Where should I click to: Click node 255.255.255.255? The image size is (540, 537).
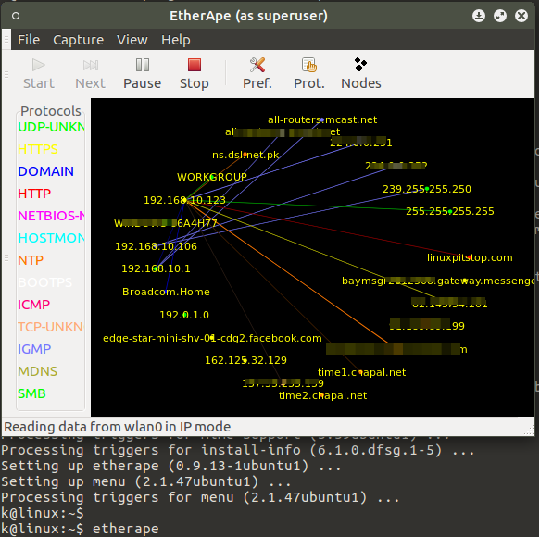(450, 211)
